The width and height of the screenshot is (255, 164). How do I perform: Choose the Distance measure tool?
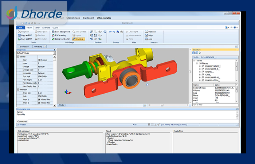[x=146, y=32]
